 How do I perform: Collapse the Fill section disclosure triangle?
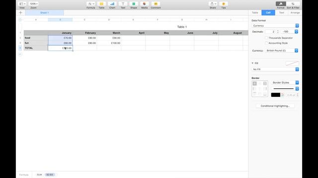click(x=252, y=63)
